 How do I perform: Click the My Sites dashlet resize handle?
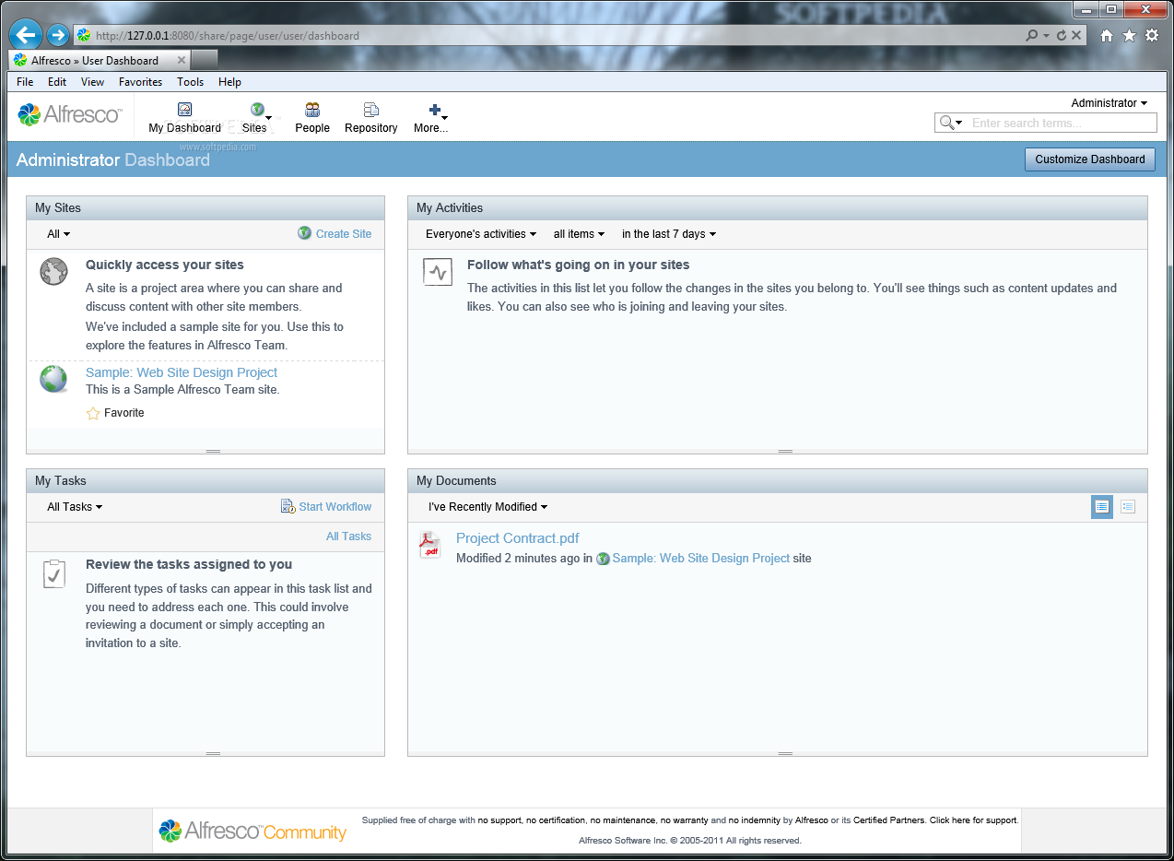[x=213, y=452]
